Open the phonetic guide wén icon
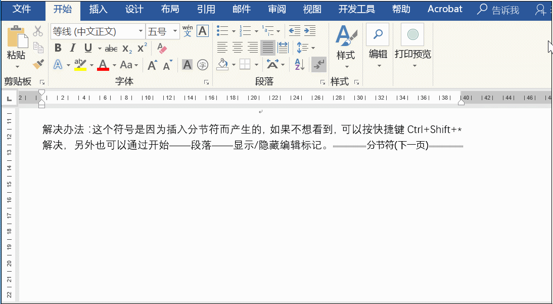 [x=188, y=31]
